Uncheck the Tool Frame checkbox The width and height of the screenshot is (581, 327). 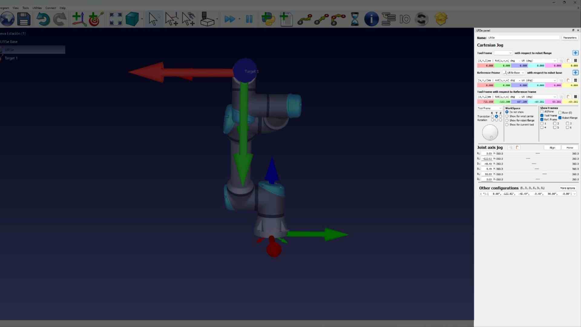coord(542,115)
